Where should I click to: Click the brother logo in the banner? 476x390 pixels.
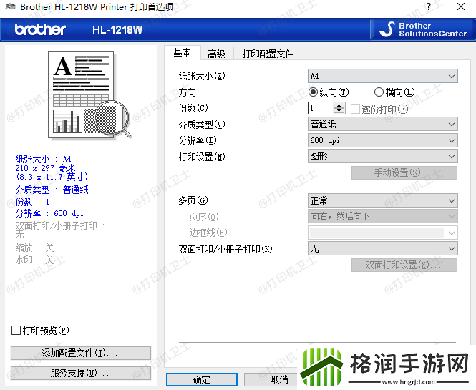[40, 30]
